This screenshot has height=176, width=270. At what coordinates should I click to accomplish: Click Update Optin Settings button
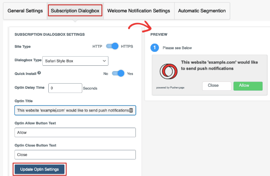click(40, 169)
